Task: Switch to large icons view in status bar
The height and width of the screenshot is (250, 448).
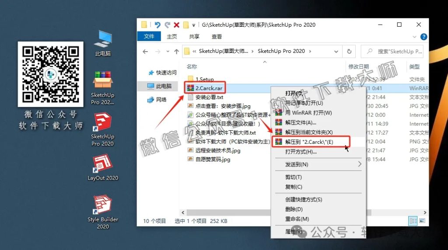Action: point(422,221)
